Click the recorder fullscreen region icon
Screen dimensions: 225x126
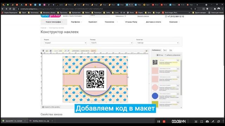(x=201, y=121)
